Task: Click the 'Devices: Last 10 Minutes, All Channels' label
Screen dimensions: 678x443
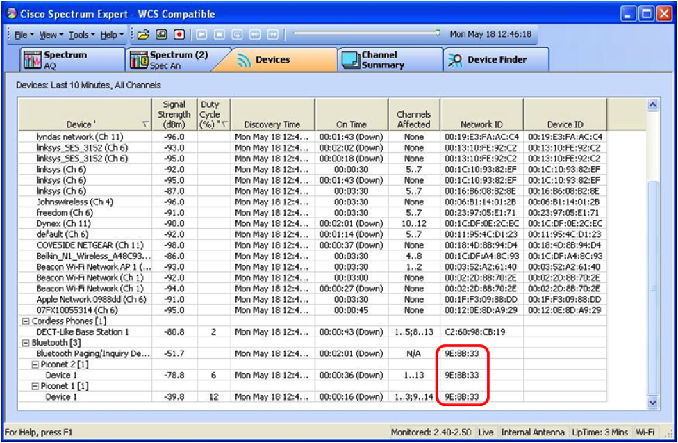Action: (89, 86)
